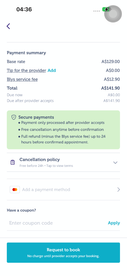The height and width of the screenshot is (276, 127).
Task: View details for 'Blys service fee'
Action: click(22, 80)
